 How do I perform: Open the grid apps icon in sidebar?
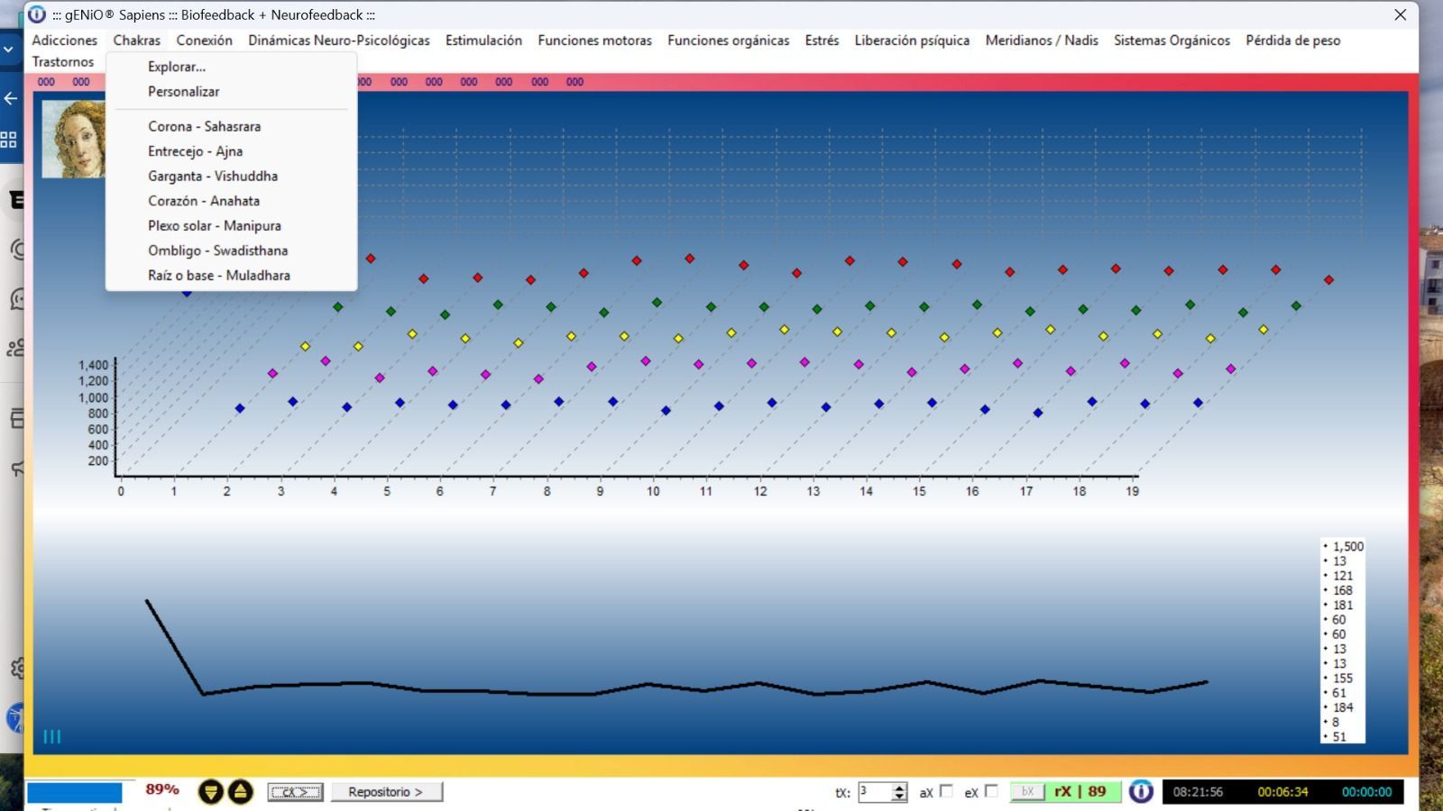click(9, 140)
